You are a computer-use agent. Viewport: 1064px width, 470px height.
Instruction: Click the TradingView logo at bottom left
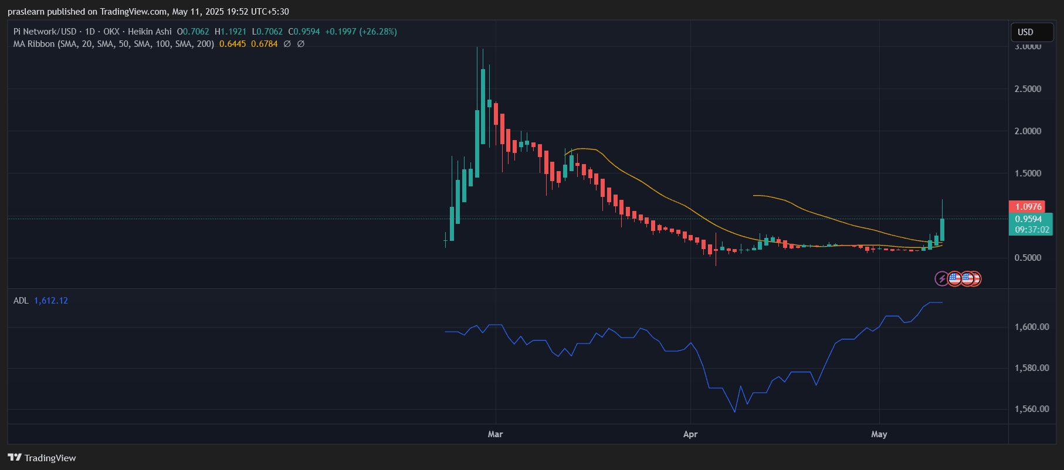click(x=42, y=458)
